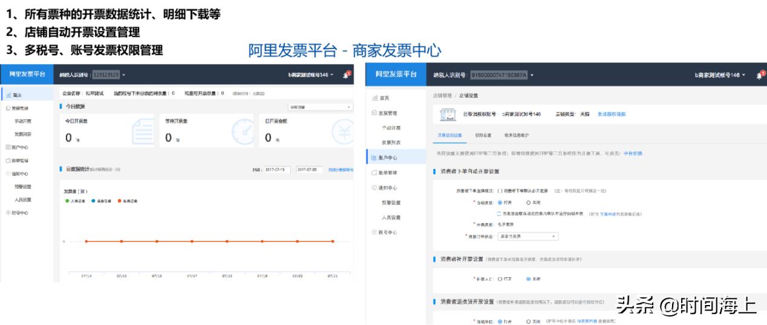Open b商家测试帐号146 account menu in left window
767x325 pixels.
312,75
